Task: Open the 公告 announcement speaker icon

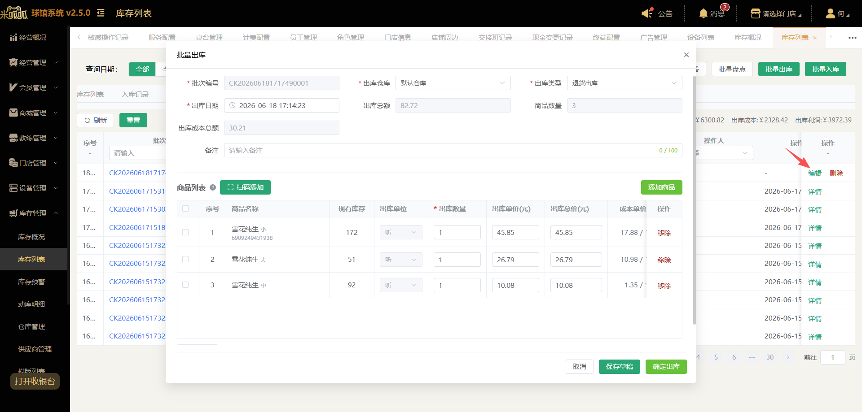Action: click(x=647, y=13)
